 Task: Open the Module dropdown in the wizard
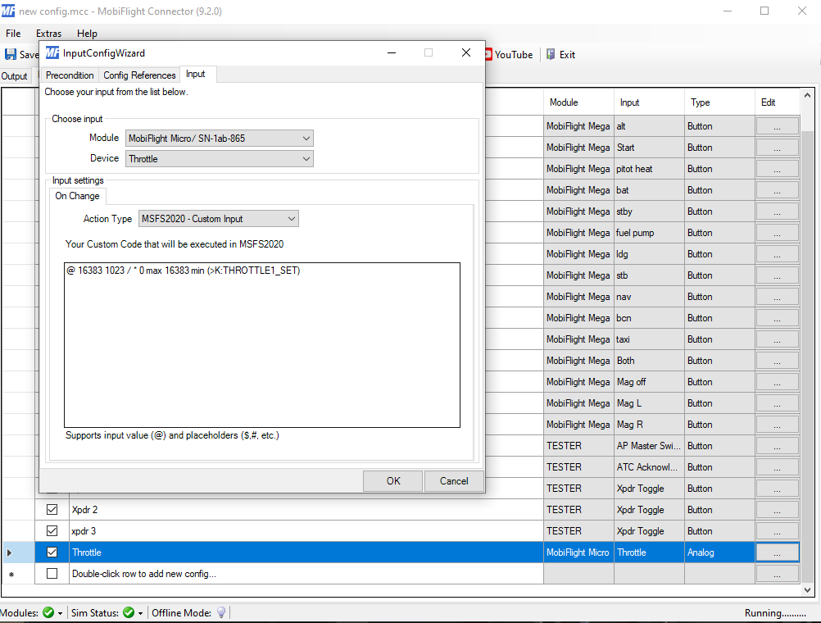[220, 139]
